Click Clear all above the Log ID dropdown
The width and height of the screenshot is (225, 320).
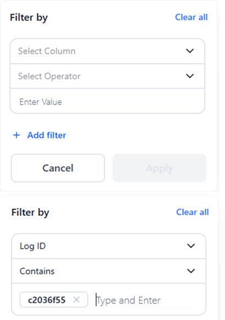(193, 212)
